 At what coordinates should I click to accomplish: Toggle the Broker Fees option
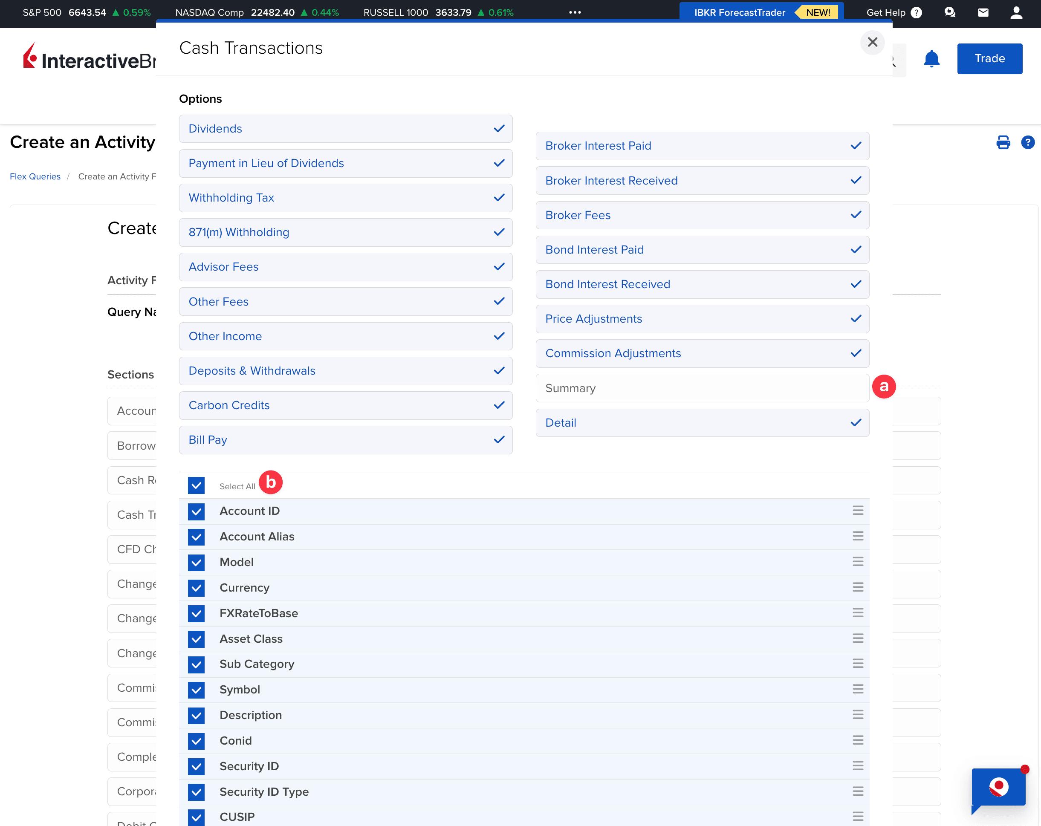point(702,215)
